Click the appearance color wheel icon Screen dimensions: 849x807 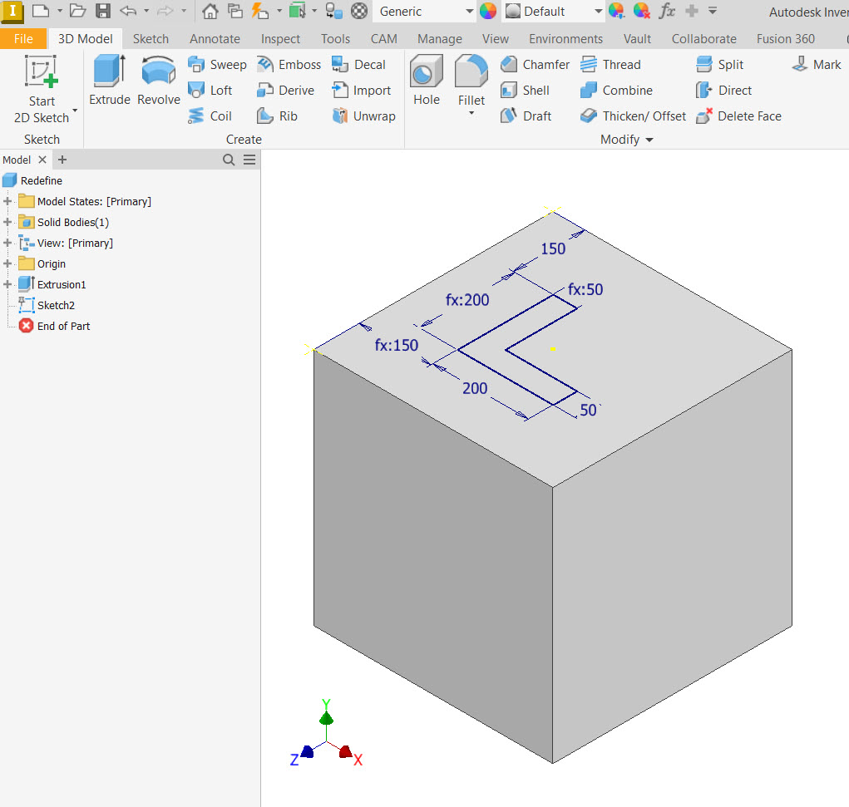488,12
